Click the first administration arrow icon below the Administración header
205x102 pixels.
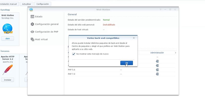click(157, 61)
